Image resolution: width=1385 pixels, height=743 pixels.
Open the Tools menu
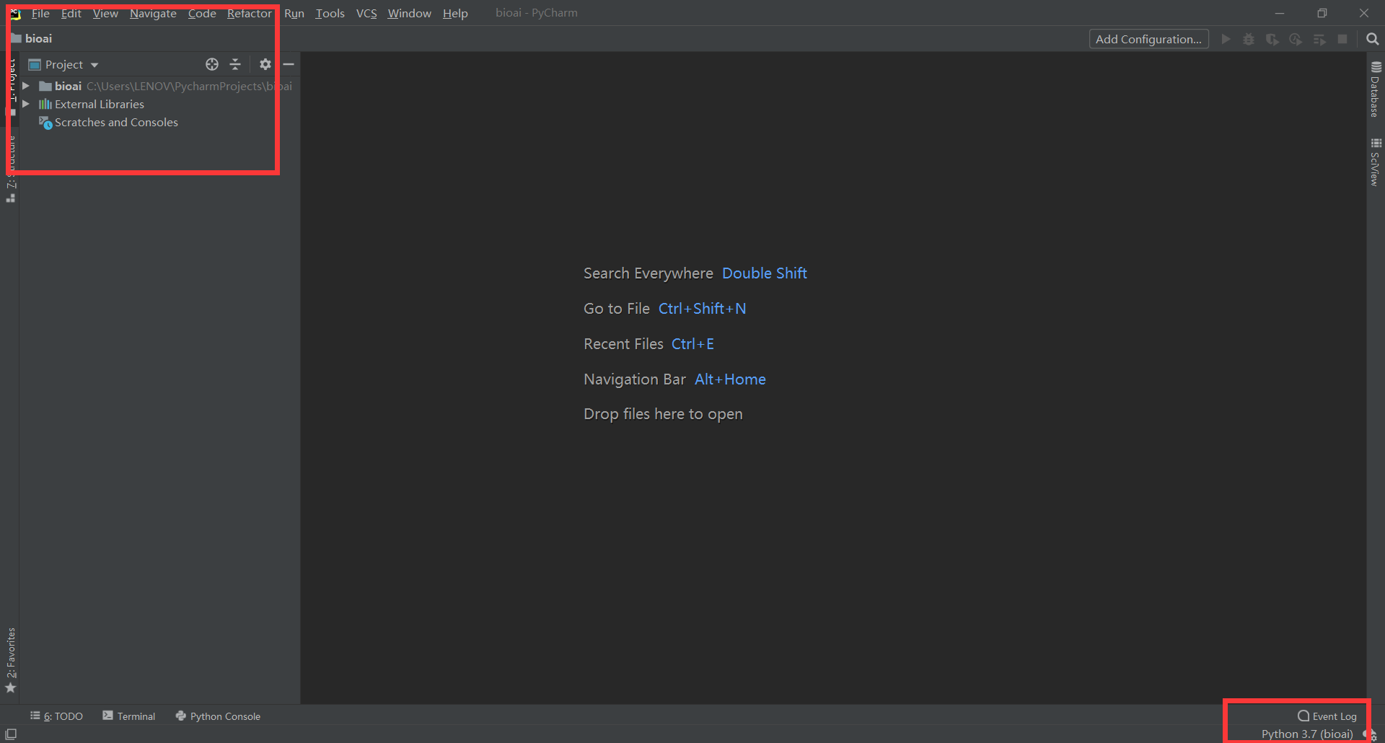coord(330,13)
